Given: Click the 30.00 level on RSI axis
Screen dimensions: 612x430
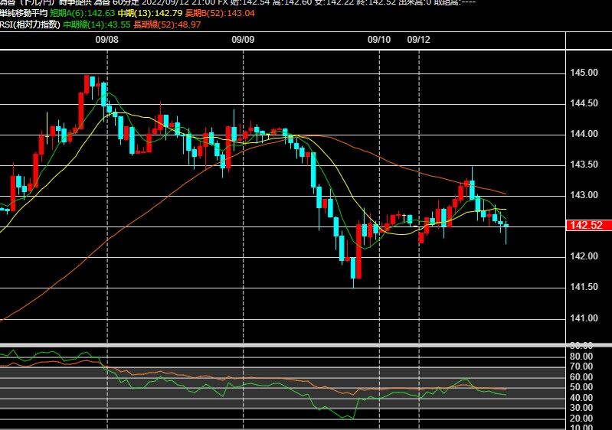Looking at the screenshot, I should (x=581, y=408).
